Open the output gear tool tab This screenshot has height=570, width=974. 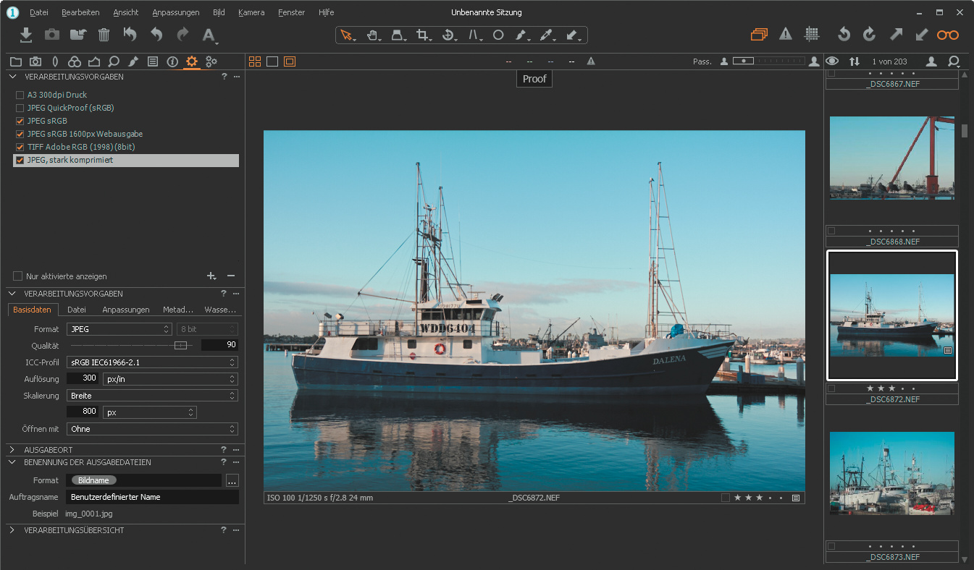tap(192, 61)
